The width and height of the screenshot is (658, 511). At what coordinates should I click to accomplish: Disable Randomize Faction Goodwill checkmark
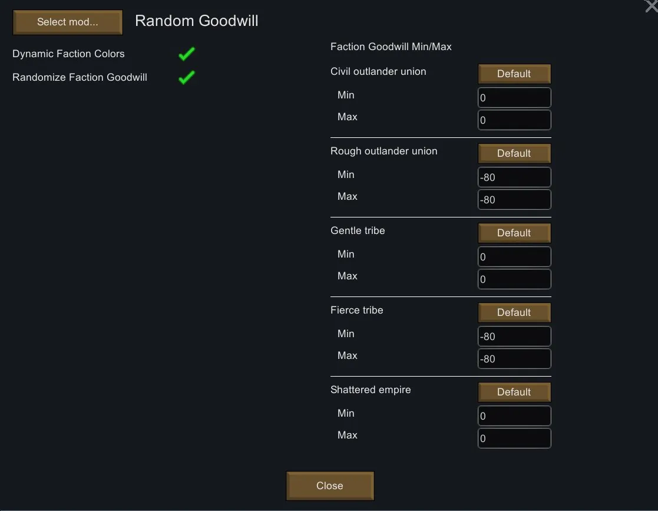click(x=187, y=77)
